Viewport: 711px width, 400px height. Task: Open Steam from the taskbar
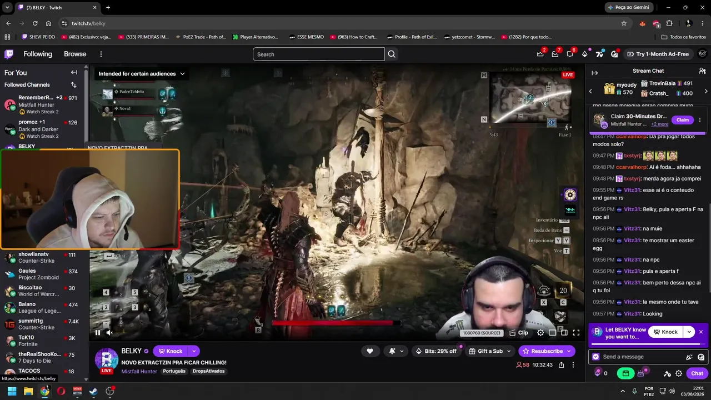point(93,391)
